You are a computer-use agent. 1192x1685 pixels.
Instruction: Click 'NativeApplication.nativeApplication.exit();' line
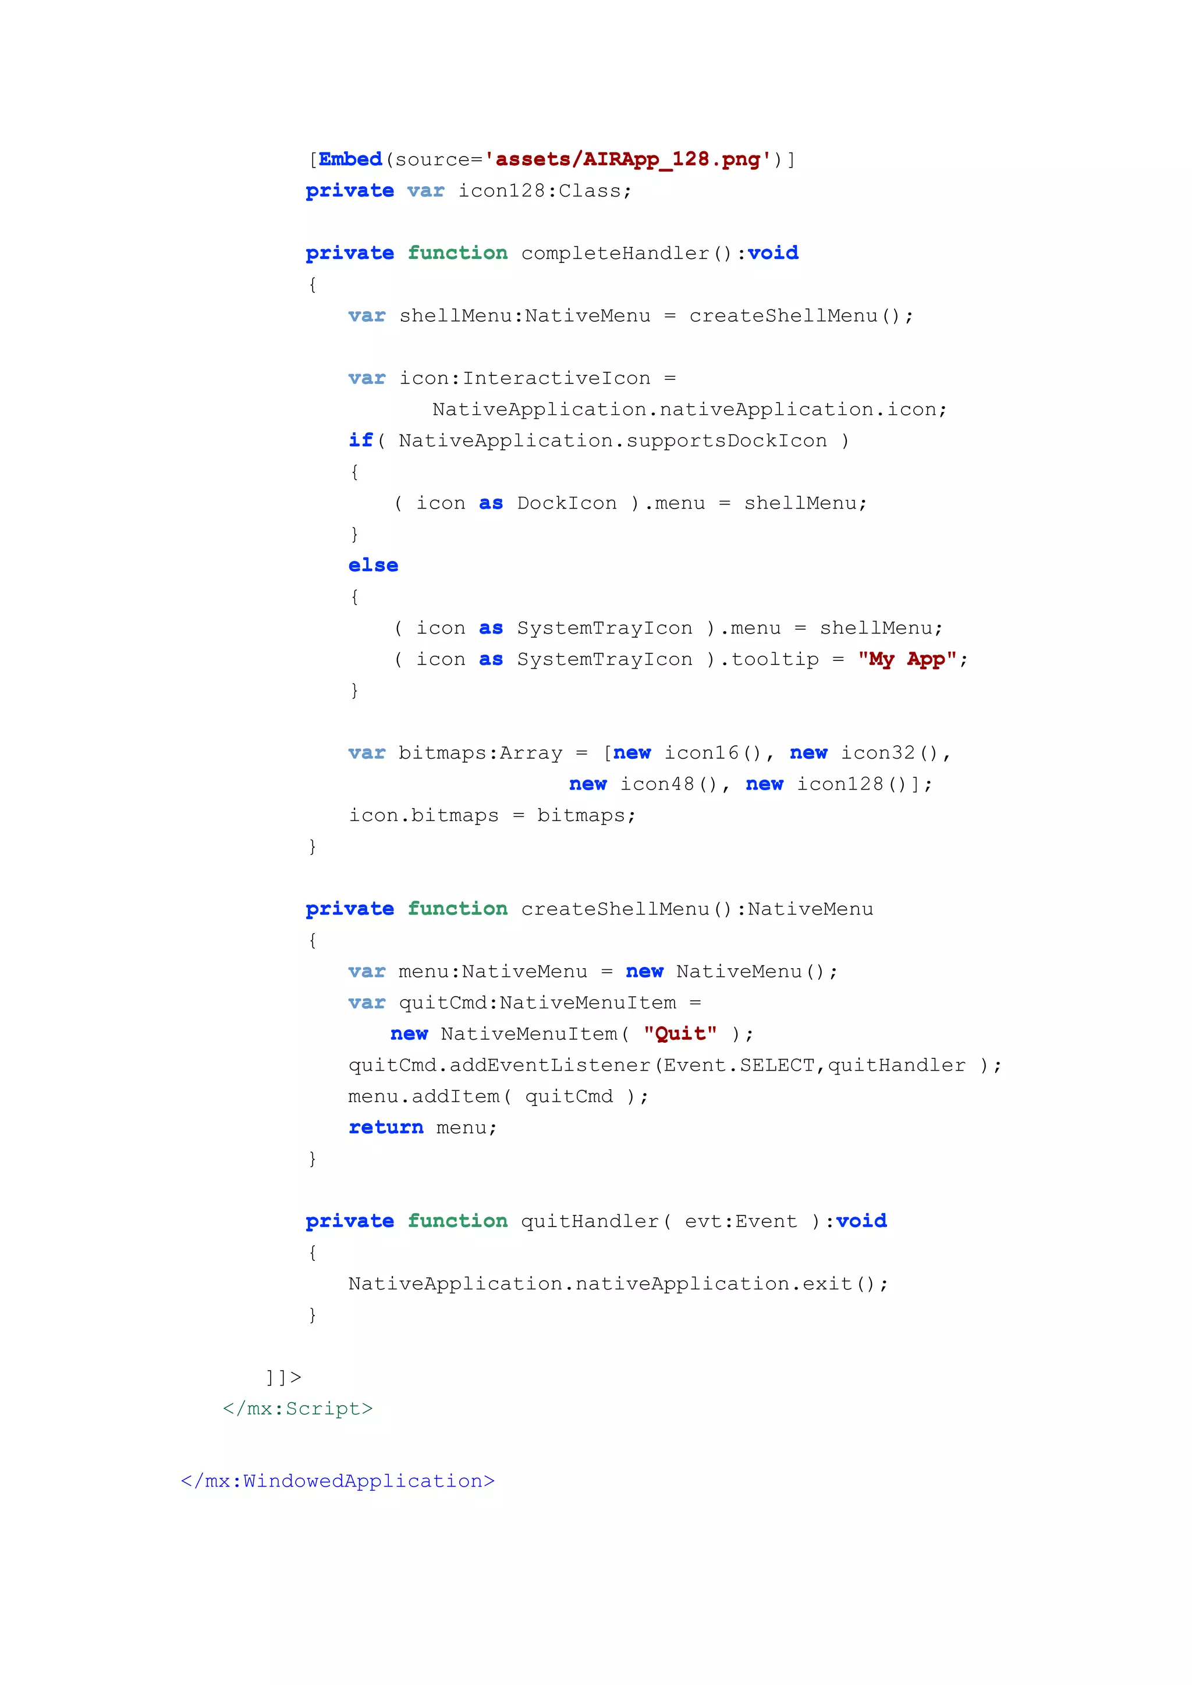618,1284
